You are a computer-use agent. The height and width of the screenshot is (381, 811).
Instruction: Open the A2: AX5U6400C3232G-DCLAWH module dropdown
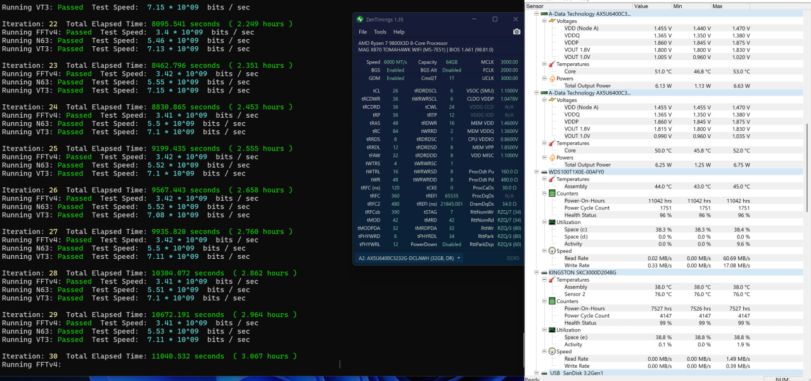(x=409, y=258)
